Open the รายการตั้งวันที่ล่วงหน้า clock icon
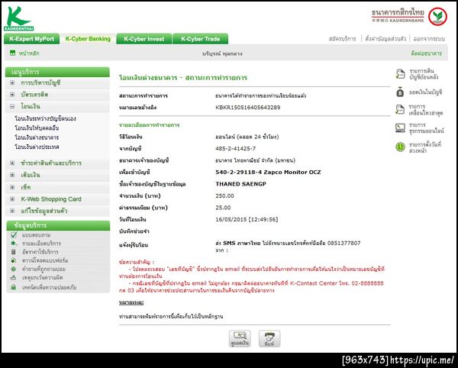Viewport: 458px width, 368px height. [400, 147]
